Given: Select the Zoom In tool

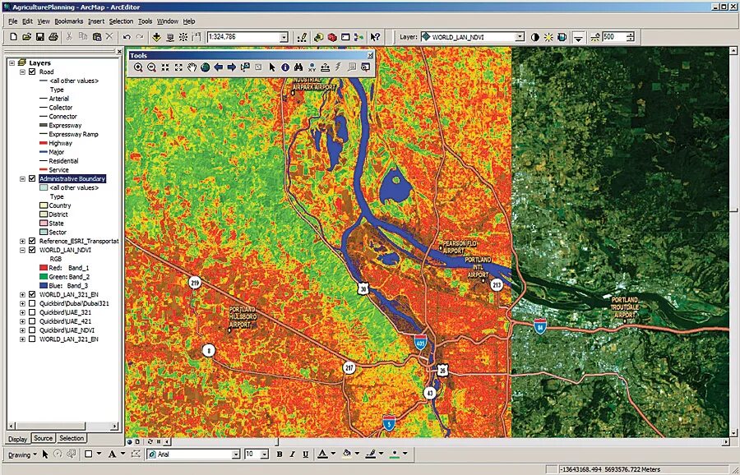Looking at the screenshot, I should (138, 67).
